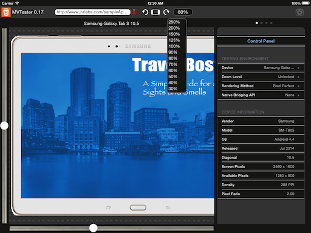
Task: Tap the tablet recent apps key
Action: pos(108,208)
